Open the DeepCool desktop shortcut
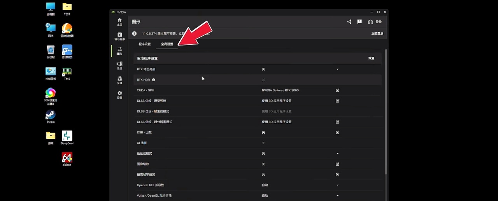 (x=67, y=138)
